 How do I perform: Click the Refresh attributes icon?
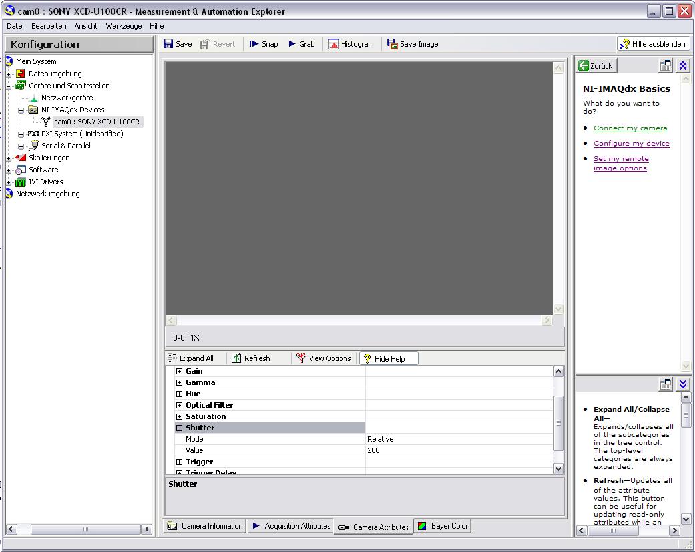point(237,358)
